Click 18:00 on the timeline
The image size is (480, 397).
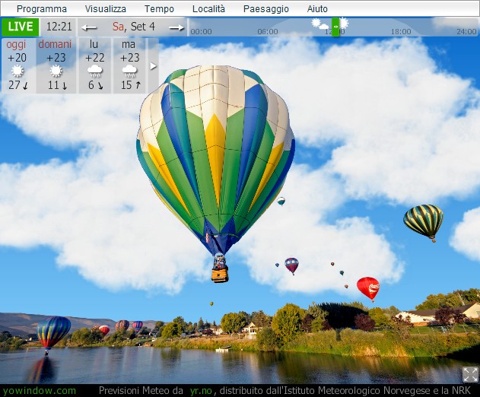401,31
